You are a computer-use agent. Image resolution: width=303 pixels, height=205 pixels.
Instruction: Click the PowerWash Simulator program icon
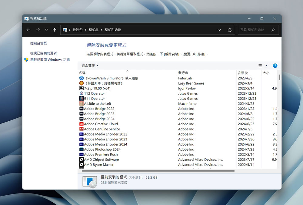click(81, 78)
